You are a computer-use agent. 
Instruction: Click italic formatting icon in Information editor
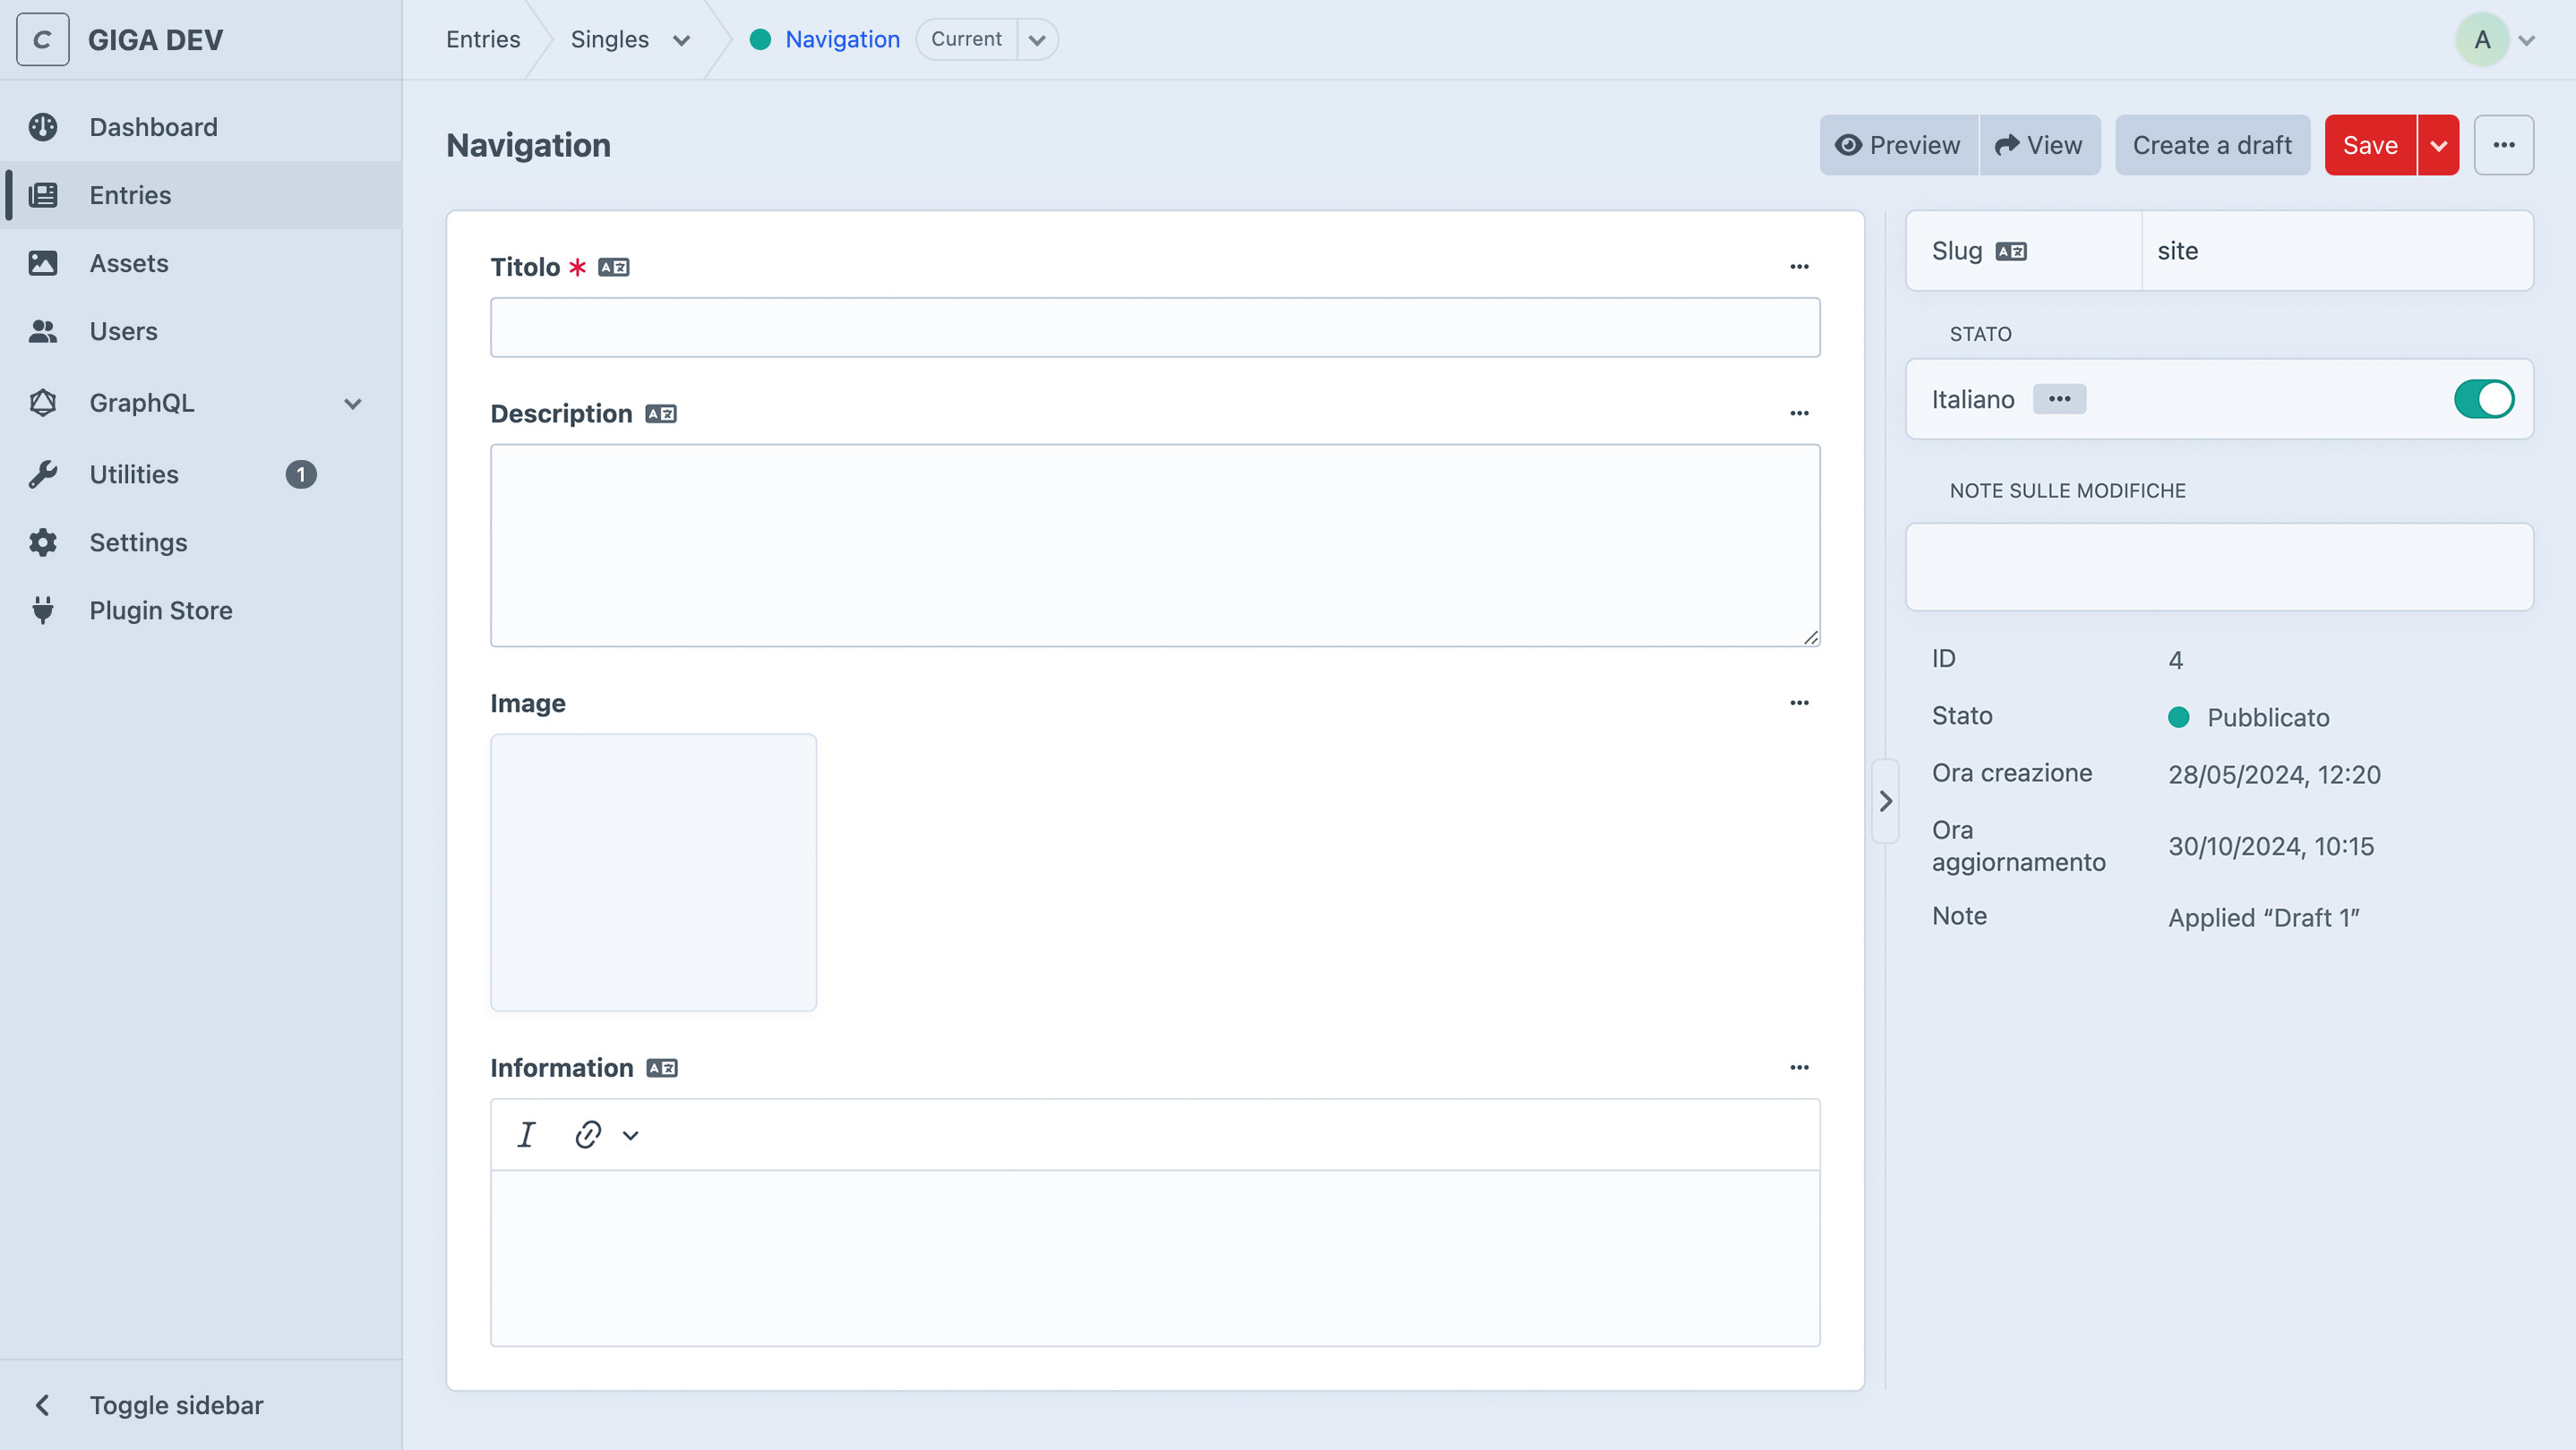[526, 1134]
